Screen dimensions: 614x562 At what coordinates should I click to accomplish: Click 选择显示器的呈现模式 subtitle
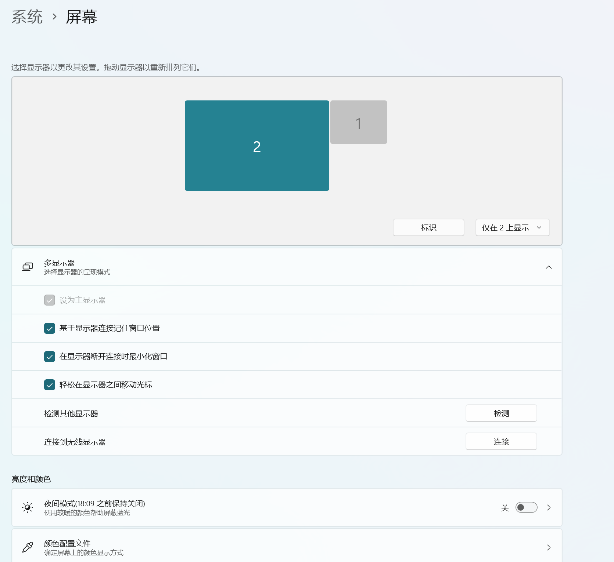click(77, 272)
